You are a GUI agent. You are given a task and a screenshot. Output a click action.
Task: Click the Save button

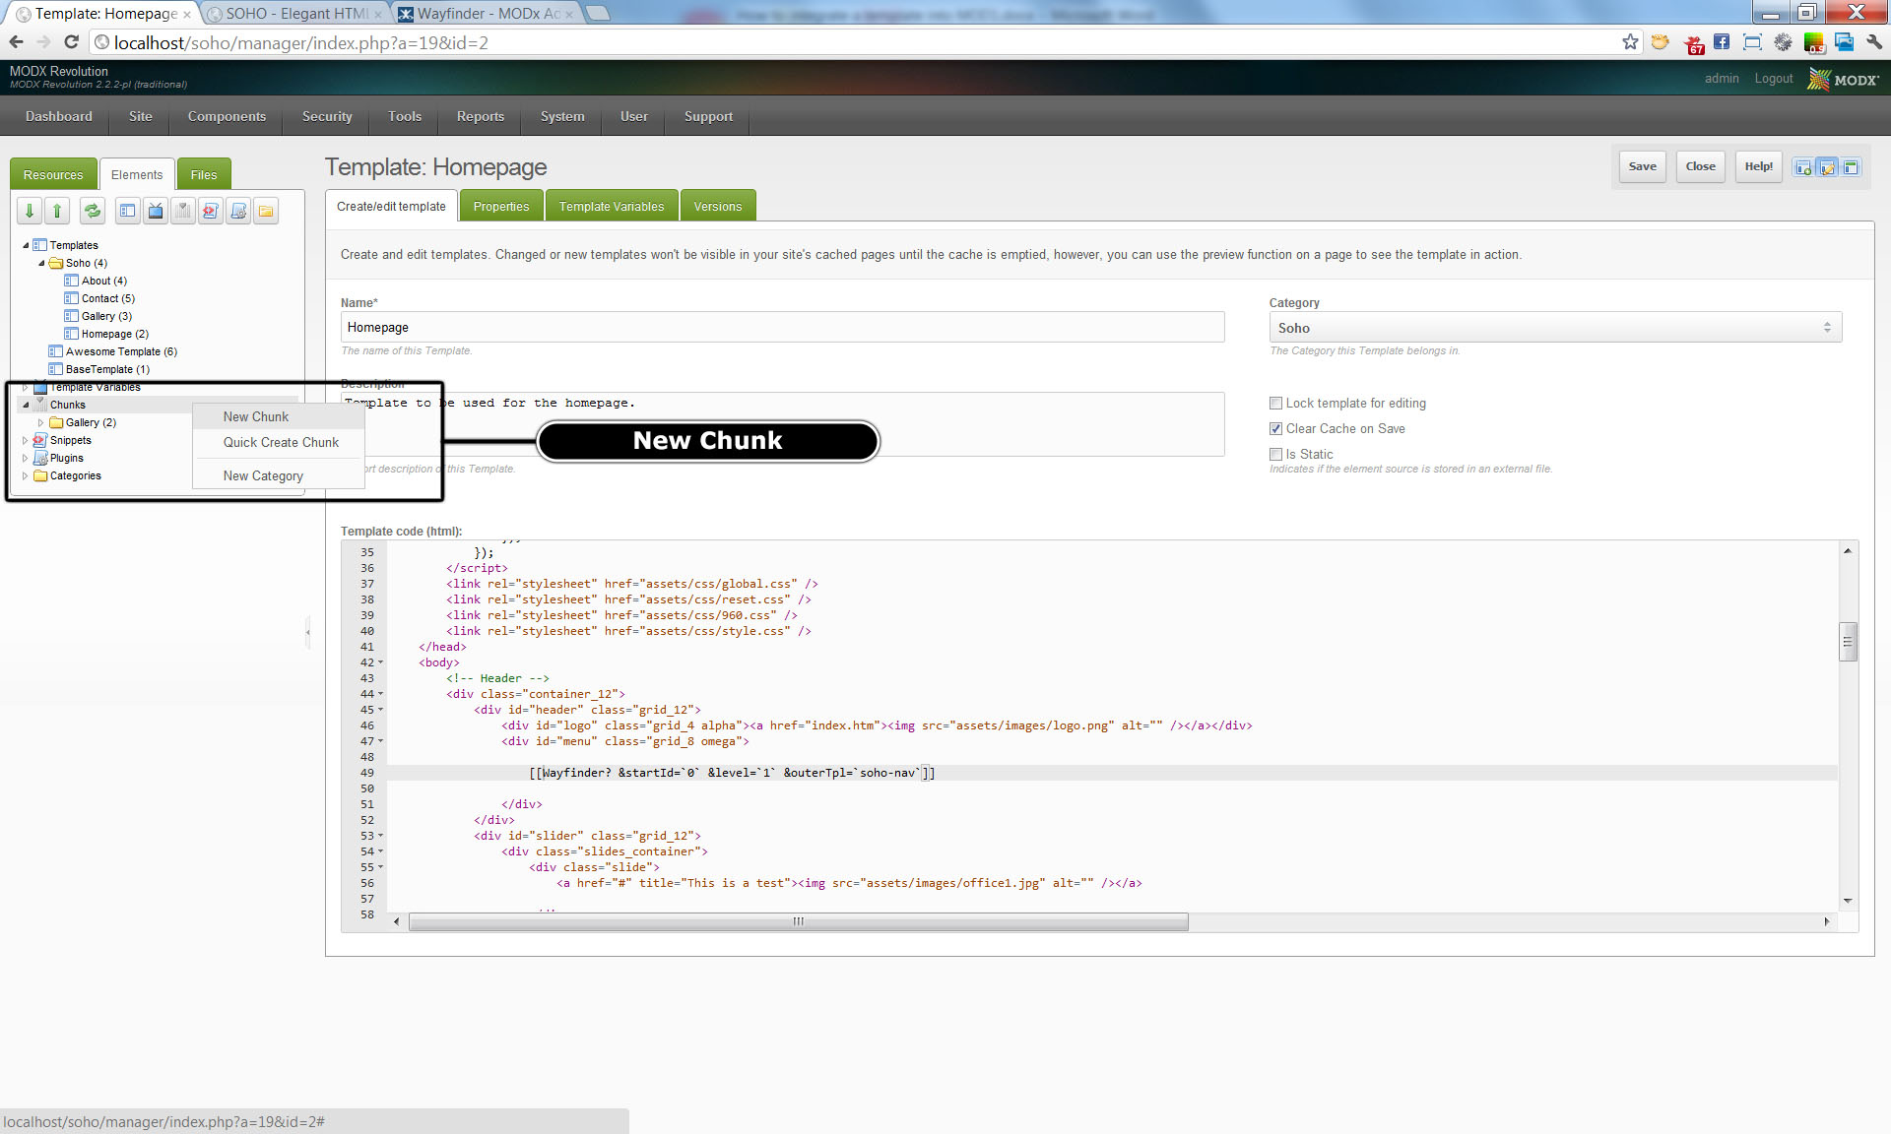point(1642,166)
